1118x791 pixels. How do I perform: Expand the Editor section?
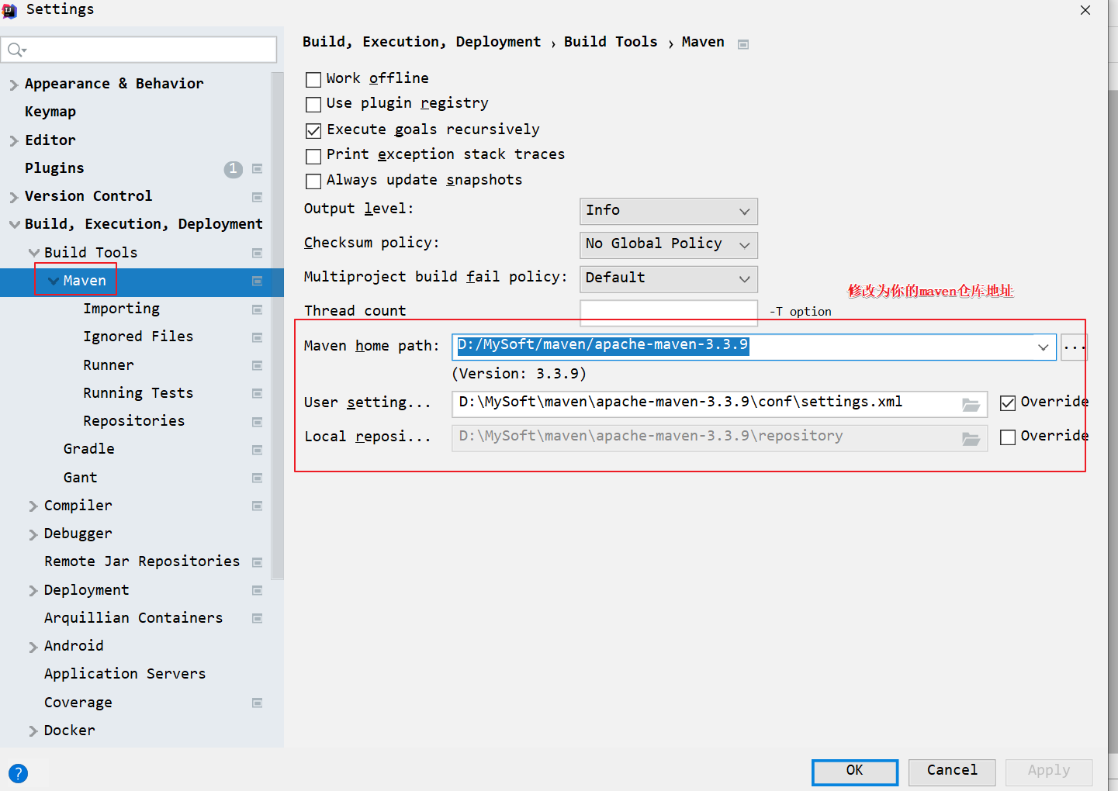pos(13,141)
